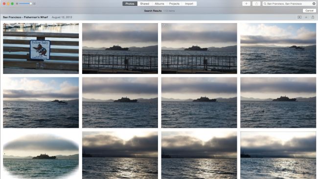Add this moment using the small plus icon
Viewport: 318px width, 179px height.
pos(306,17)
